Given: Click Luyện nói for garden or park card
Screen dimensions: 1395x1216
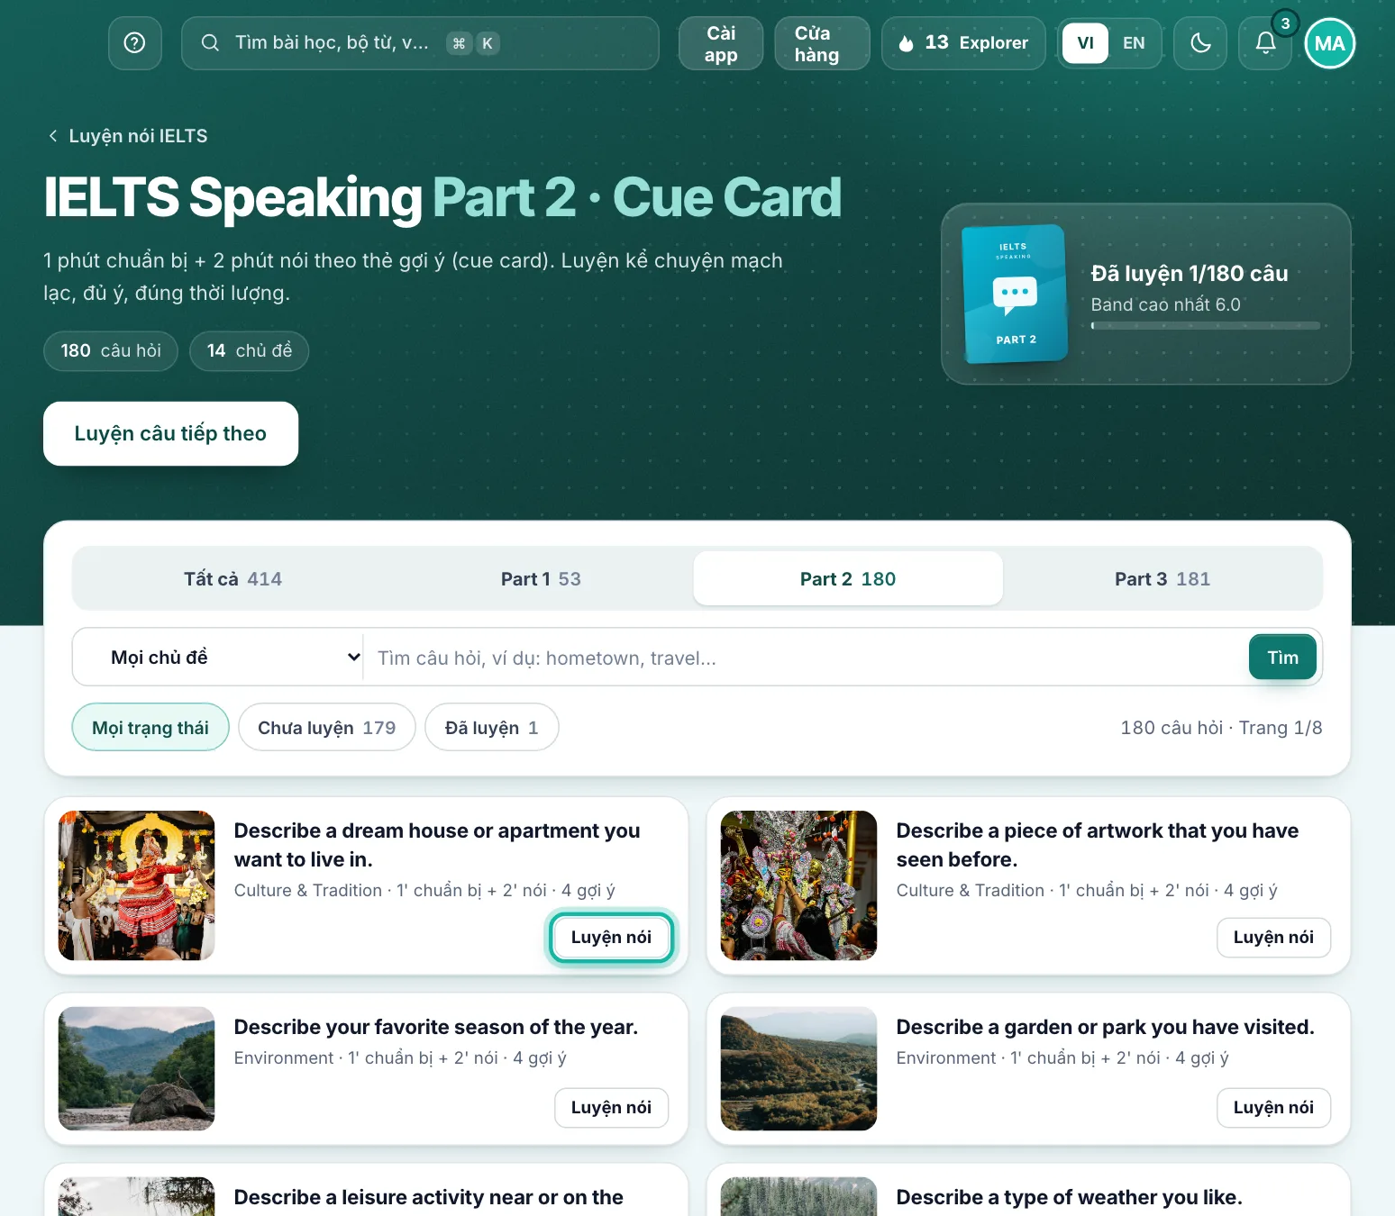Looking at the screenshot, I should coord(1273,1107).
